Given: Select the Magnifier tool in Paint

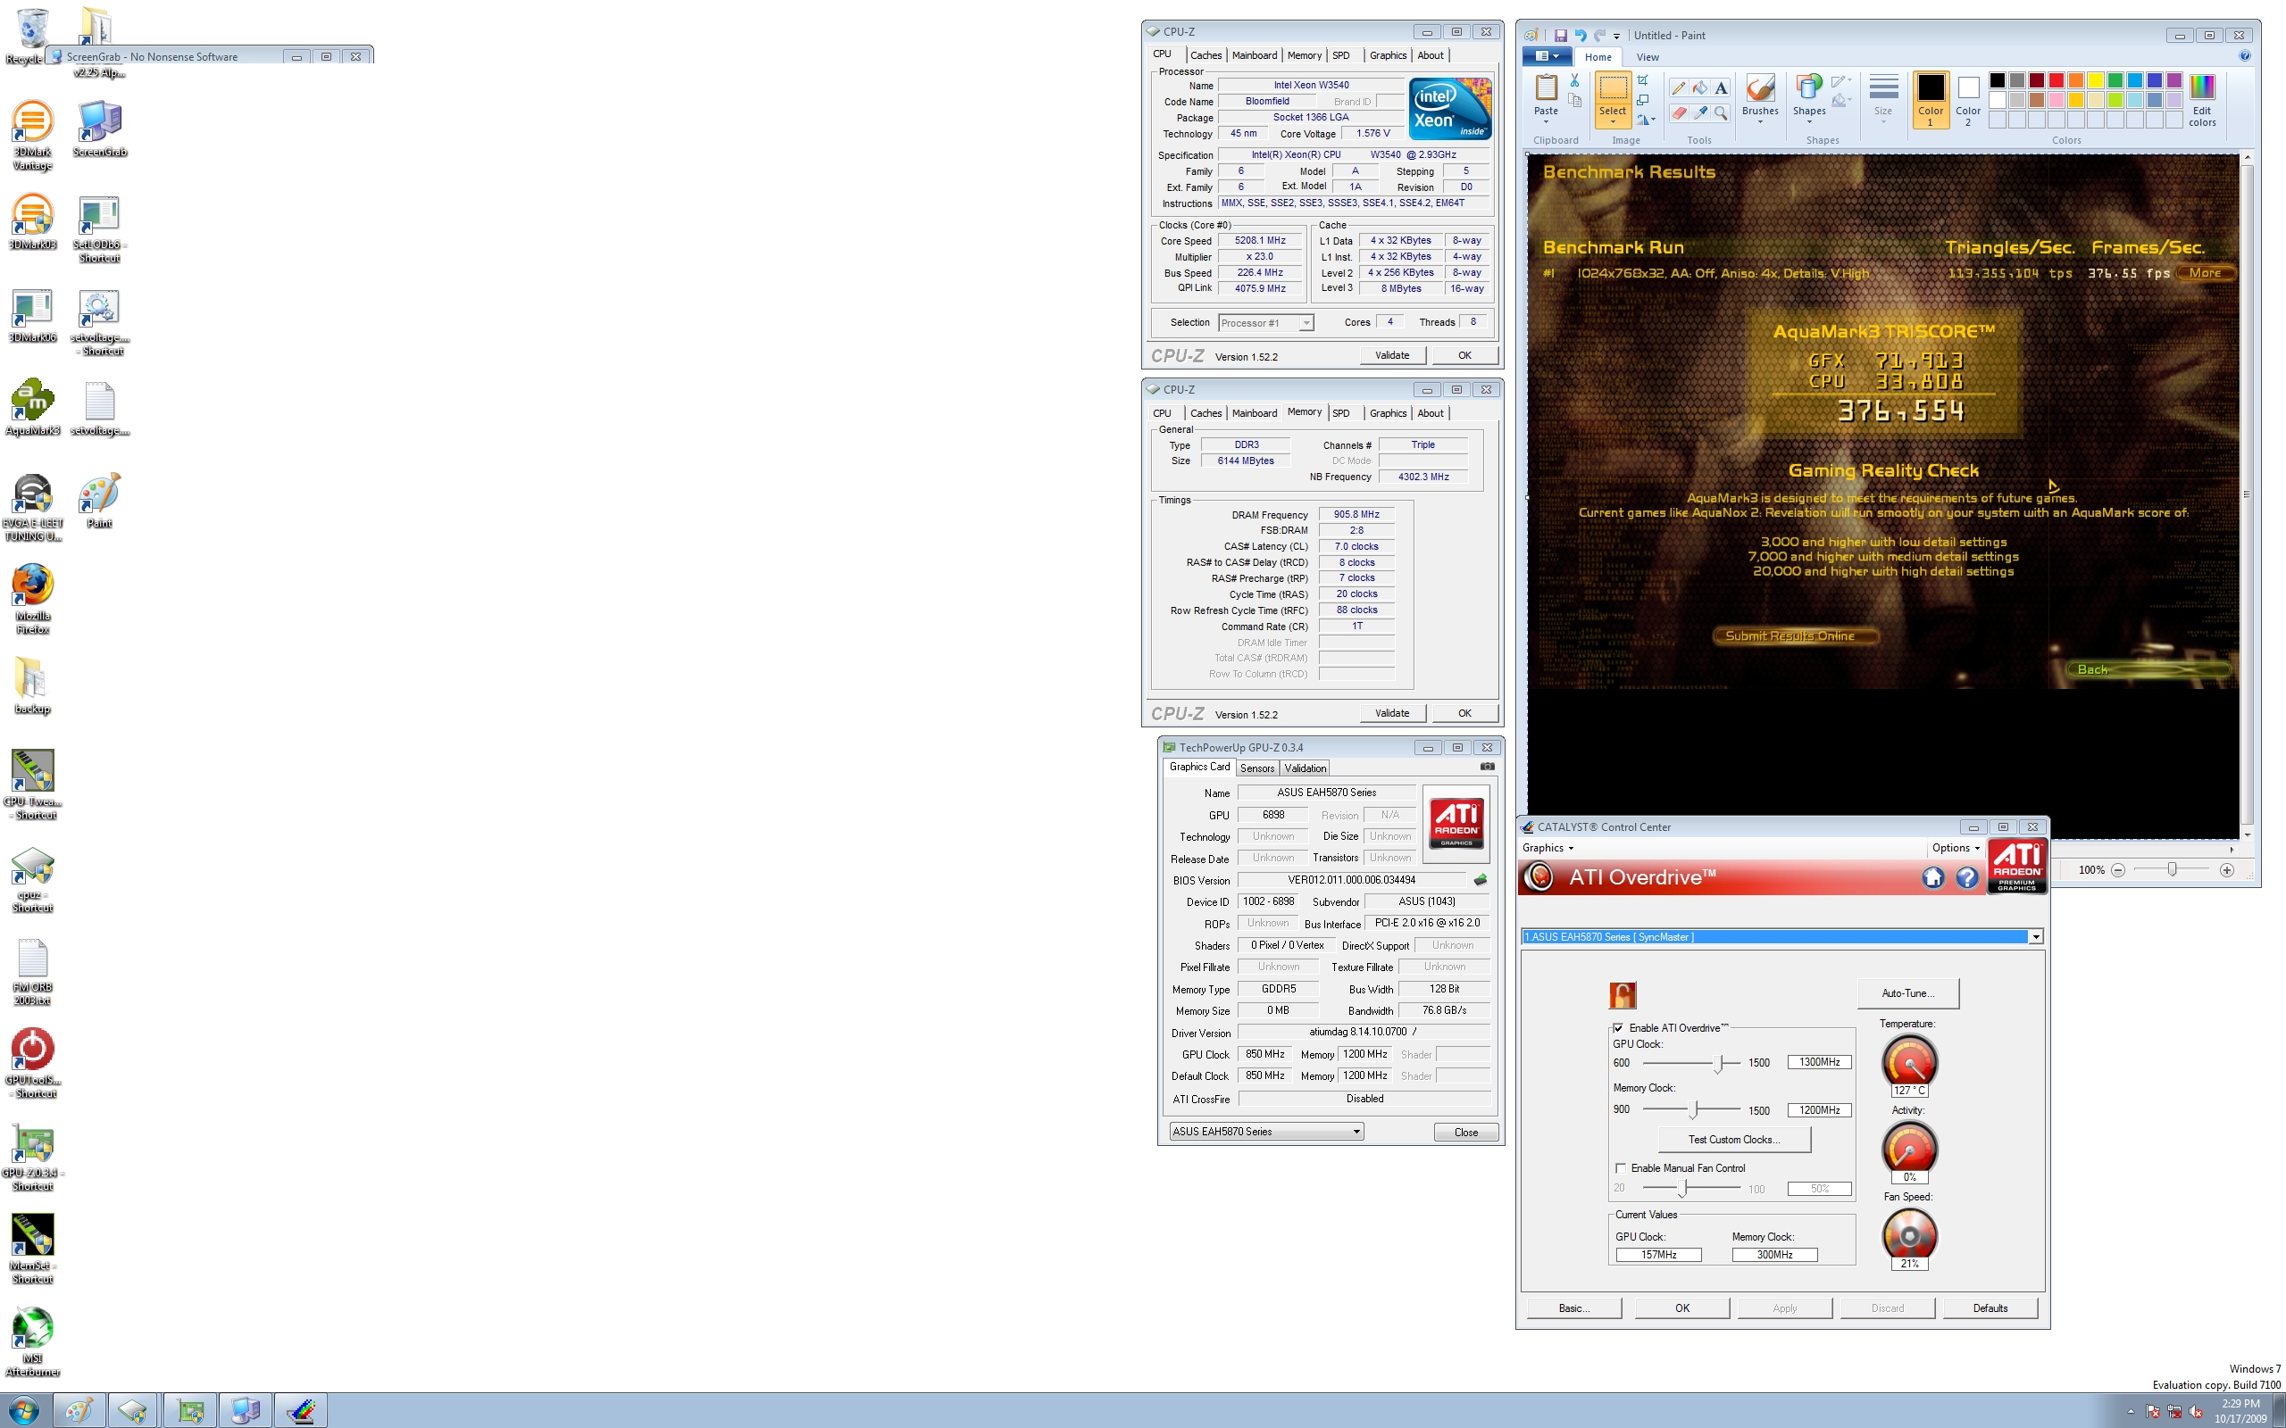Looking at the screenshot, I should click(x=1721, y=113).
